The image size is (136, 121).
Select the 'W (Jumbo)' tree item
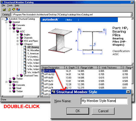33,57
